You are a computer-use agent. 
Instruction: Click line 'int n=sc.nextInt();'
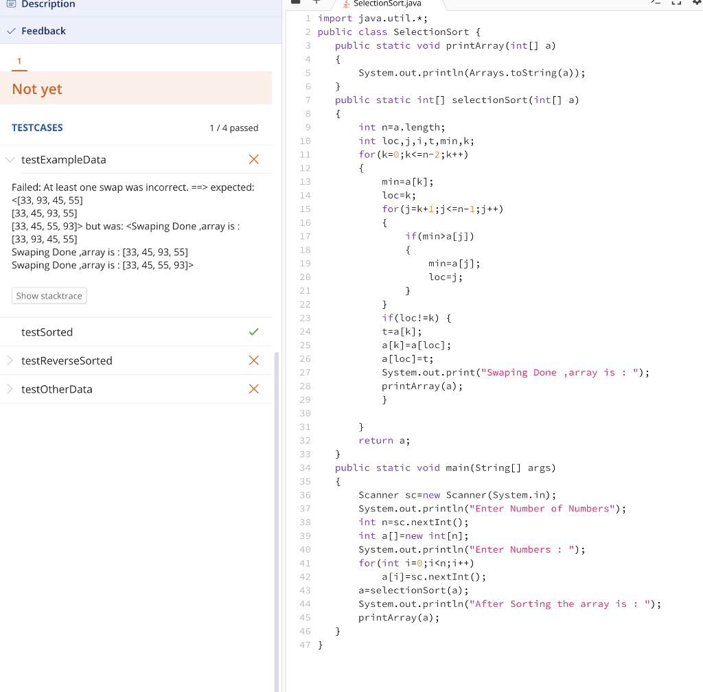[x=413, y=522]
